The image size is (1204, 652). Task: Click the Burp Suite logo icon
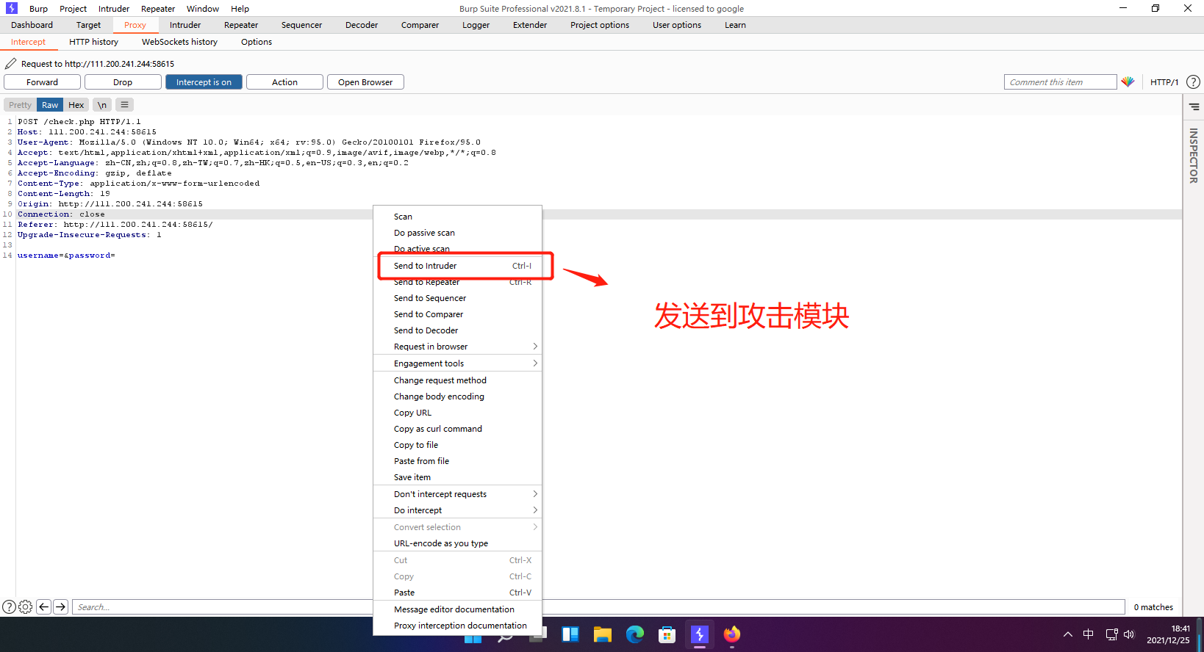click(11, 8)
